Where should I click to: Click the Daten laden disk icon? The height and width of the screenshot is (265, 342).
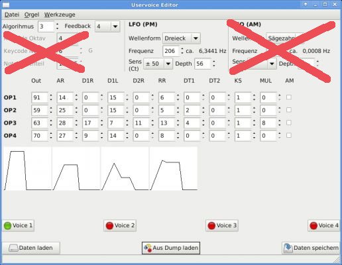(x=13, y=248)
